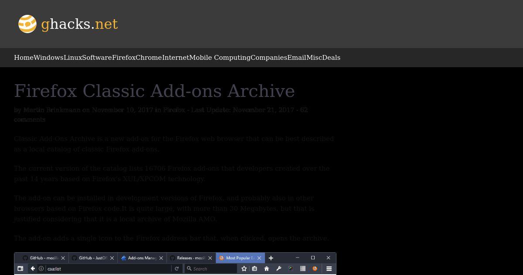The image size is (523, 275).
Task: Go to the Home menu item
Action: (24, 58)
